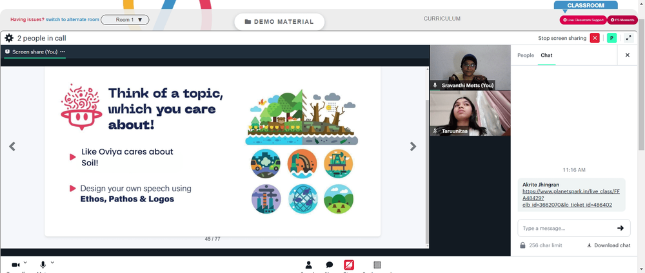Click the folder icon in Demo Material
The image size is (645, 273).
pyautogui.click(x=248, y=22)
